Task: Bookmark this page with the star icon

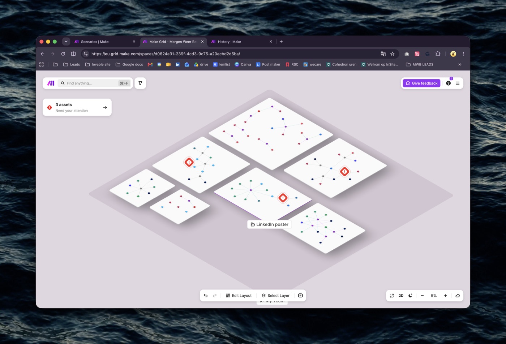Action: (x=392, y=54)
